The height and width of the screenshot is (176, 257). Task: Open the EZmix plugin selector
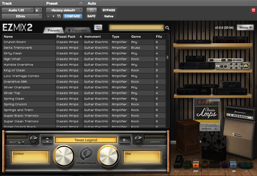22,16
